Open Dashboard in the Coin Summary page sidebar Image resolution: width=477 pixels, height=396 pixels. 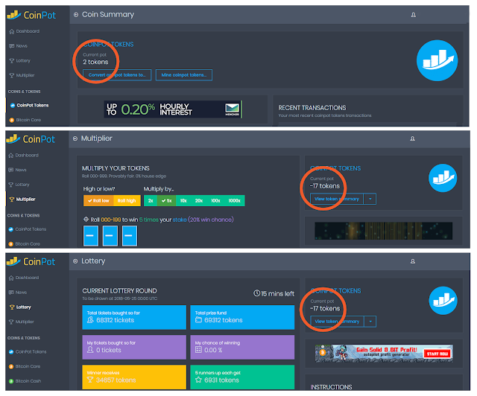pyautogui.click(x=25, y=31)
